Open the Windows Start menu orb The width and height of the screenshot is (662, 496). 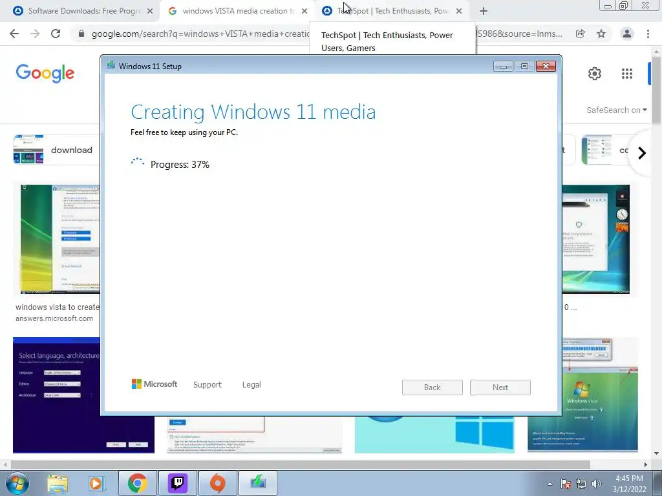pyautogui.click(x=17, y=483)
